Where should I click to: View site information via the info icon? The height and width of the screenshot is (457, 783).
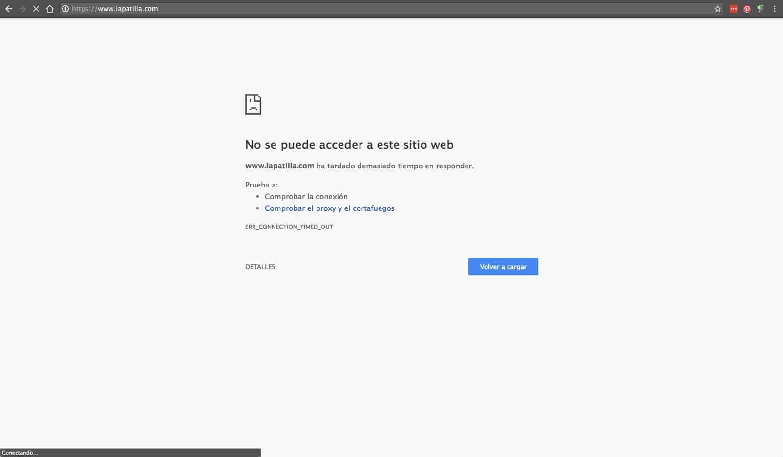click(65, 9)
